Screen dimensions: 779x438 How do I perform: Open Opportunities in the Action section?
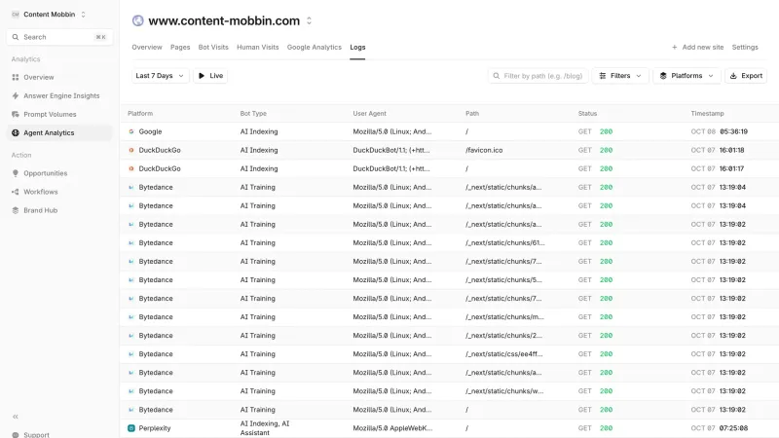45,173
